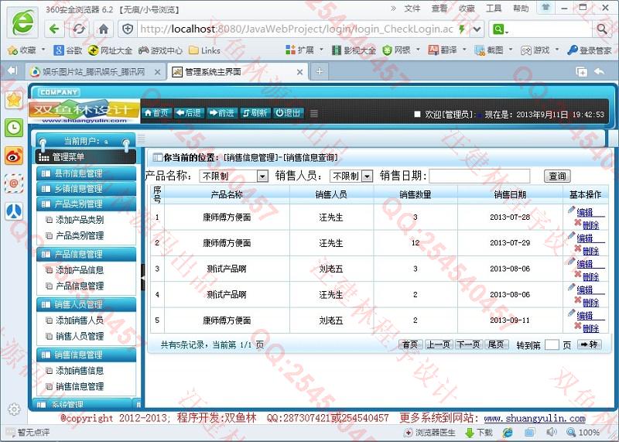Click the security shield icon in address bar
Viewport: 619px width, 442px height.
coord(128,29)
